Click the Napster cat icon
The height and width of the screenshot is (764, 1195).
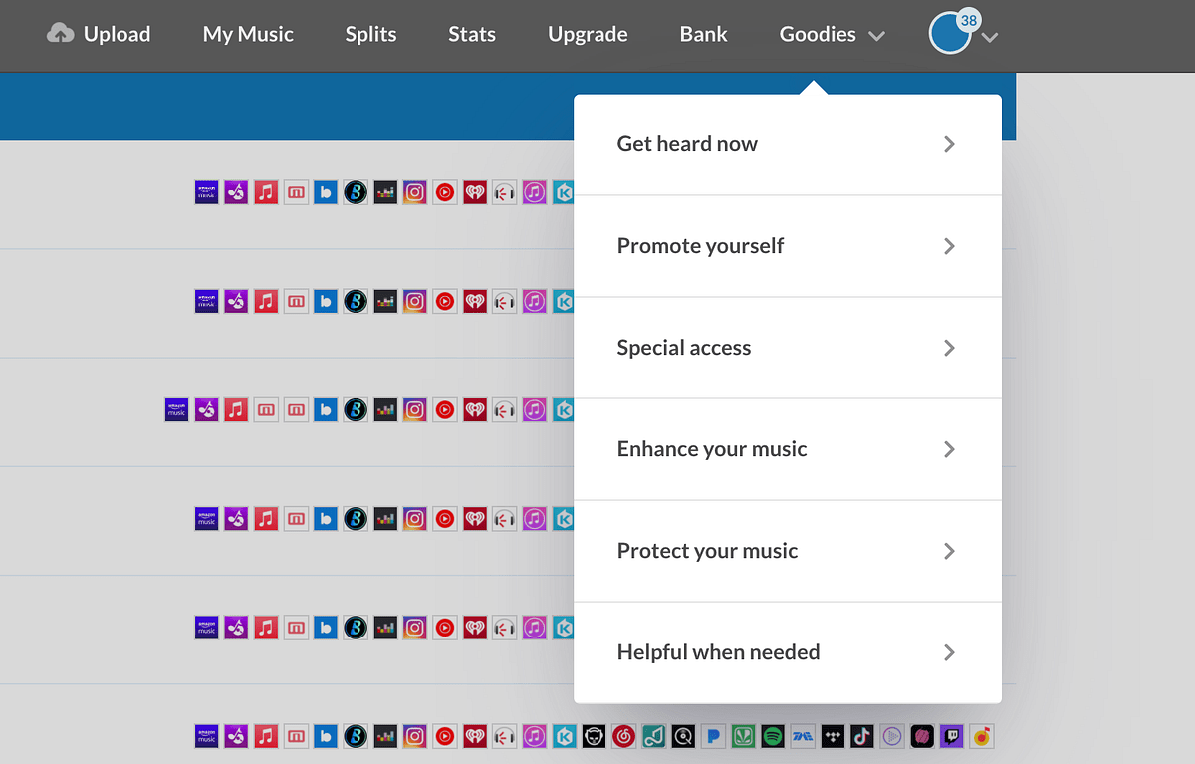click(594, 737)
